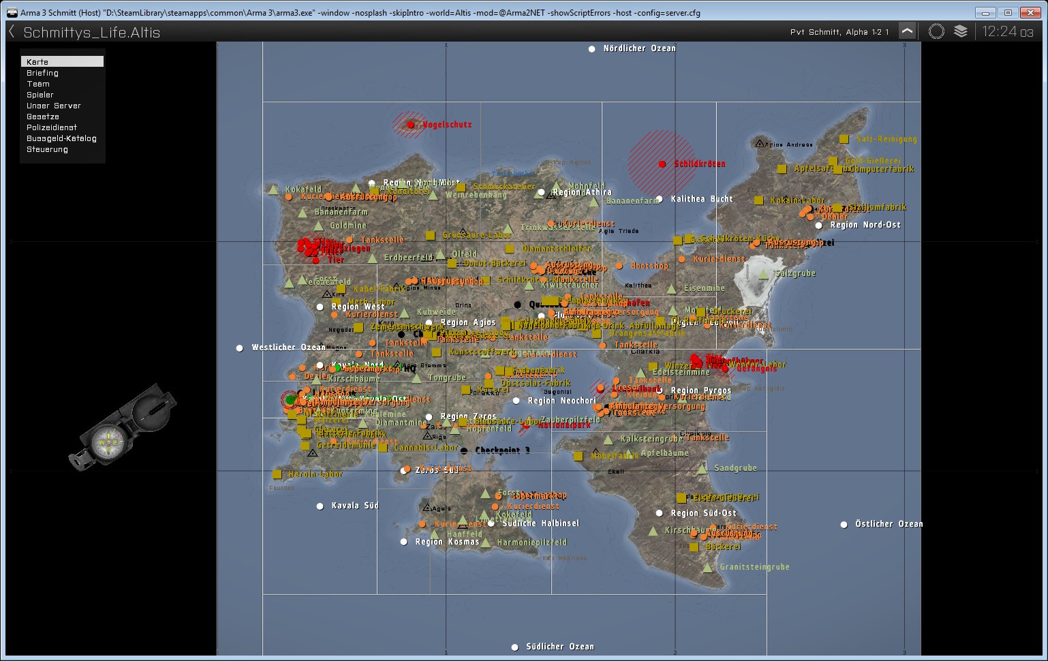Open the Unser Server entry
1048x661 pixels.
pyautogui.click(x=62, y=106)
